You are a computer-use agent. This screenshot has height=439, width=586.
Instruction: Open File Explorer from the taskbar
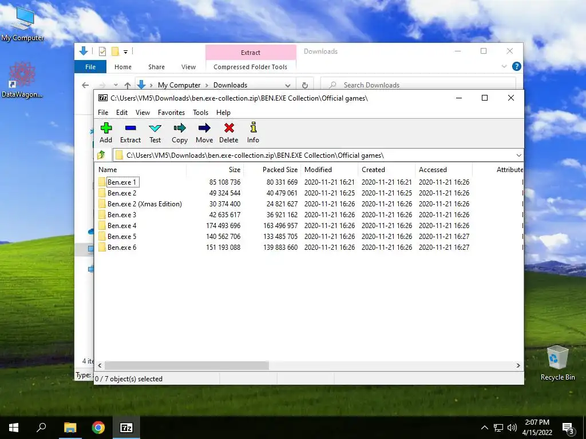70,428
